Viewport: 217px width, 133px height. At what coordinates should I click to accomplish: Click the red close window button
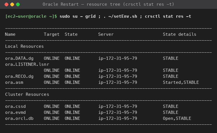click(x=6, y=4)
